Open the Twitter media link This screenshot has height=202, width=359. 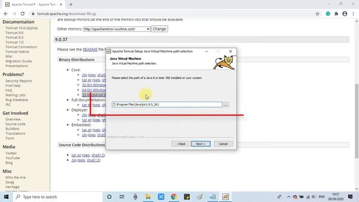[11, 153]
